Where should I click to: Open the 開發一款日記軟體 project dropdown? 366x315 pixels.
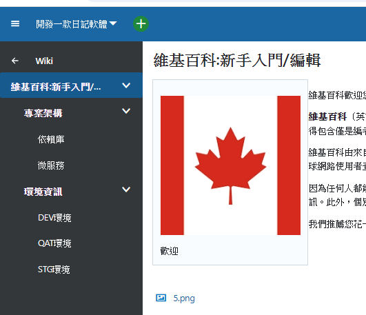click(76, 24)
